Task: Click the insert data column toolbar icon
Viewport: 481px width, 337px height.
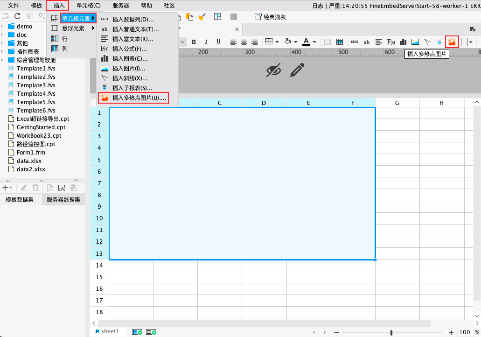Action: click(354, 42)
